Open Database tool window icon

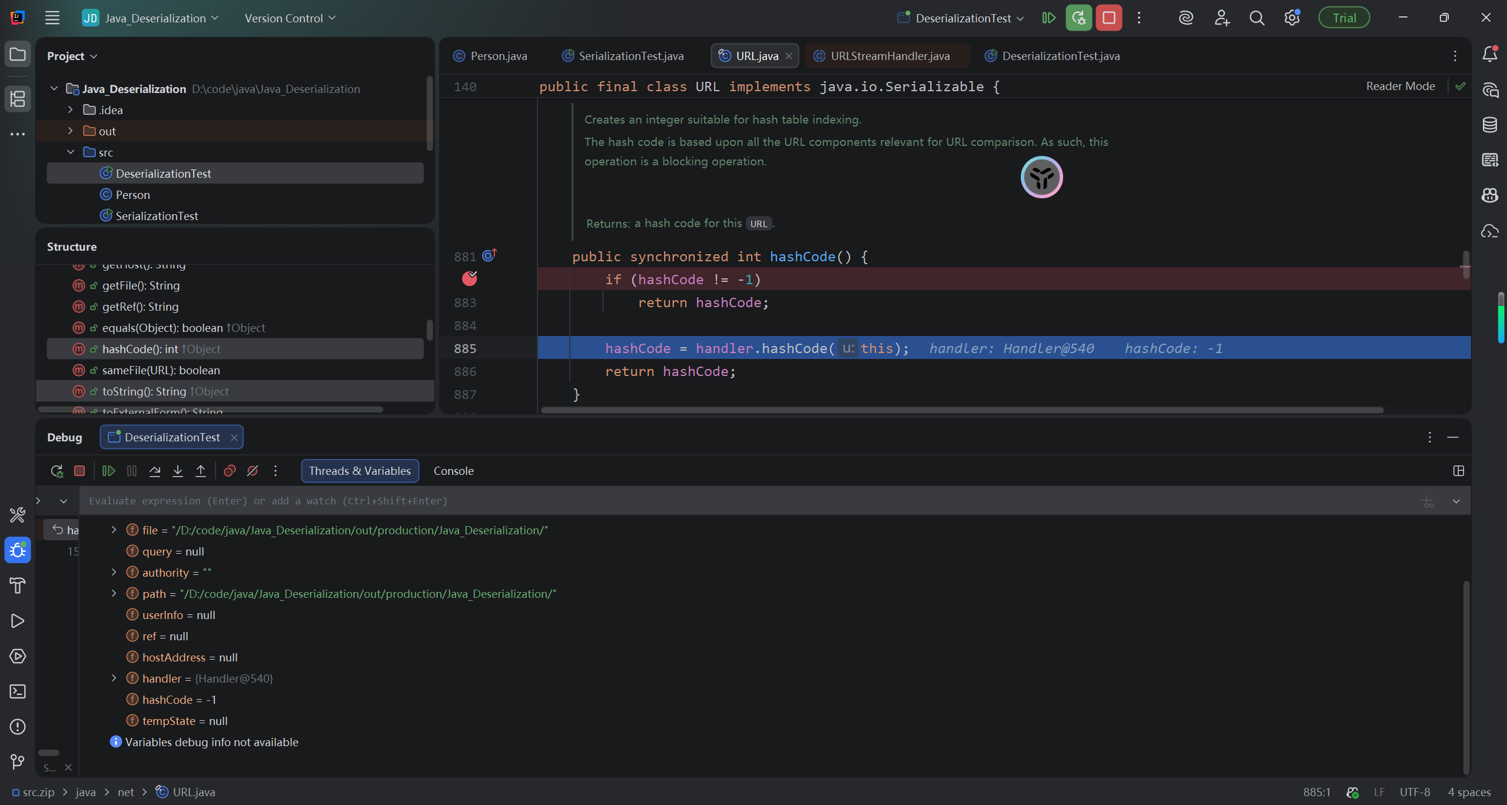pos(1489,125)
